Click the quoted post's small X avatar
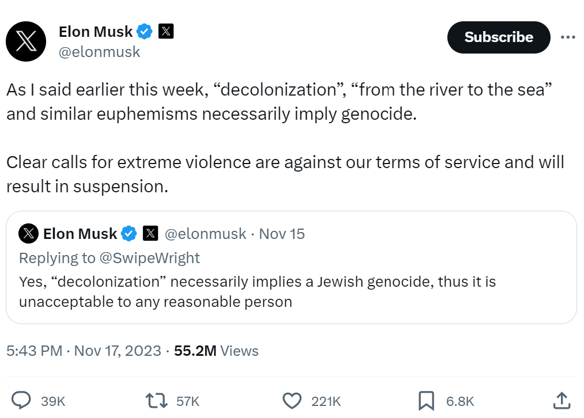The width and height of the screenshot is (584, 418). [28, 234]
